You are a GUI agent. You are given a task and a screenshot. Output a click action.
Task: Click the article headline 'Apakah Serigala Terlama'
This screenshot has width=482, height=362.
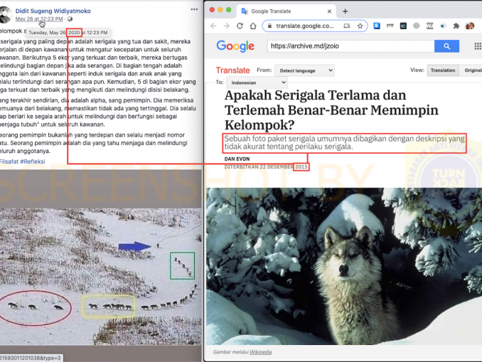point(331,110)
